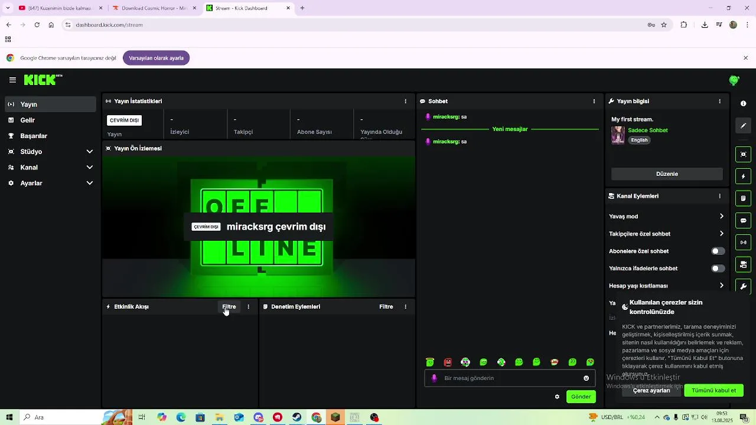
Task: Toggle the camera channel actions widget icon
Action: pyautogui.click(x=743, y=264)
